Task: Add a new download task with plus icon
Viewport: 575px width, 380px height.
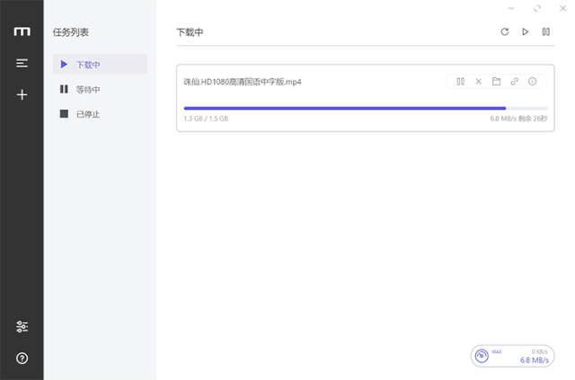Action: 22,94
